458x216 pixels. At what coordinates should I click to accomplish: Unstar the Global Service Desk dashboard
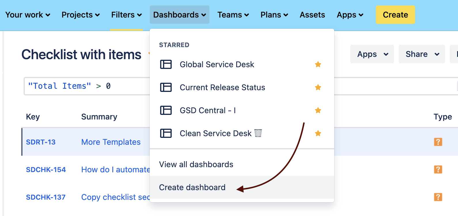(318, 64)
